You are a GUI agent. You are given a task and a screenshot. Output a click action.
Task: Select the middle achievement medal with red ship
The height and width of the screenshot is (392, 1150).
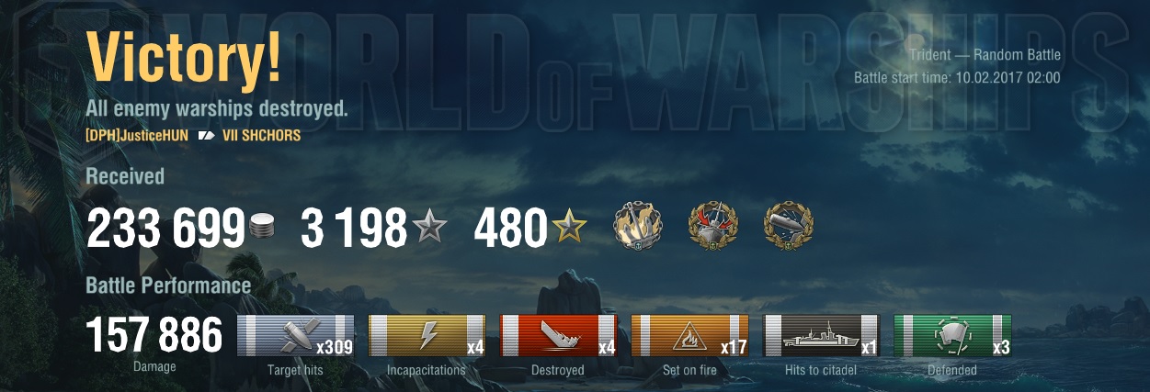pos(713,224)
